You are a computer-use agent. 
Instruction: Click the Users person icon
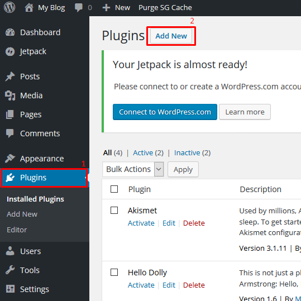[10, 251]
